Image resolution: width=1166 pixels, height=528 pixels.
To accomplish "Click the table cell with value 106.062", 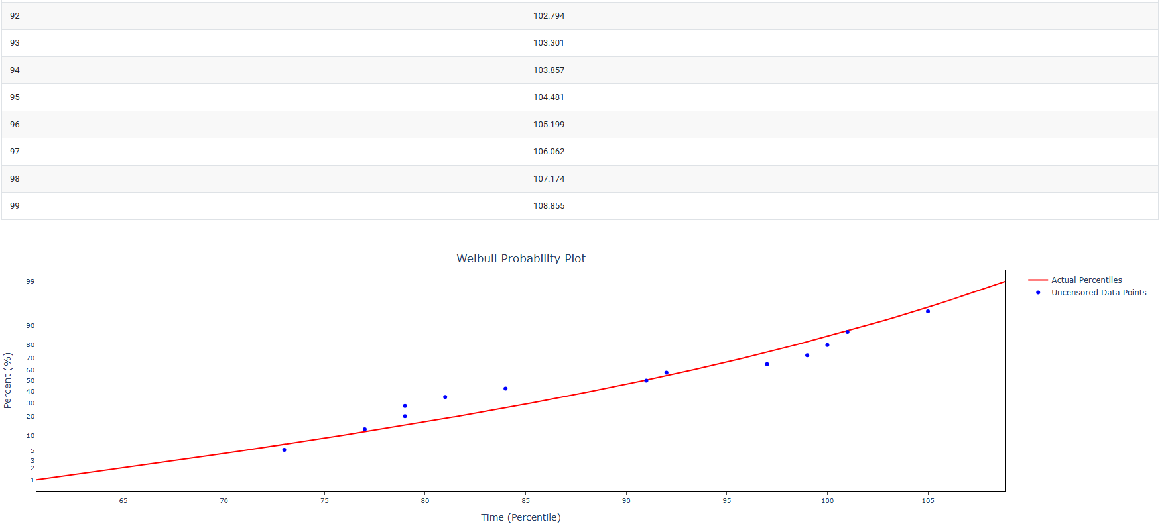I will click(549, 152).
